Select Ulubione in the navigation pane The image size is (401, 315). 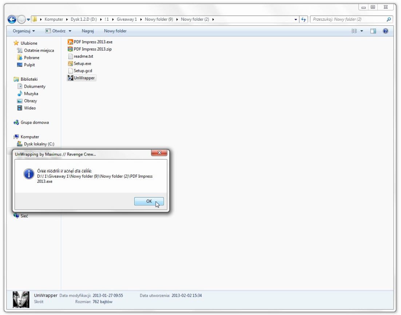click(29, 43)
